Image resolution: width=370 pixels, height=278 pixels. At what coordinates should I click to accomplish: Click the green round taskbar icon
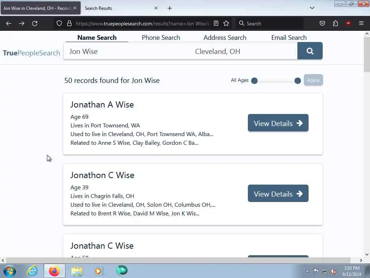122,270
